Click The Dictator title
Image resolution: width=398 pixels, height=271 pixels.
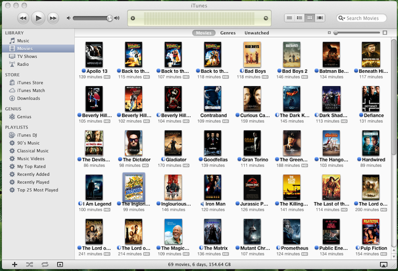pyautogui.click(x=136, y=159)
